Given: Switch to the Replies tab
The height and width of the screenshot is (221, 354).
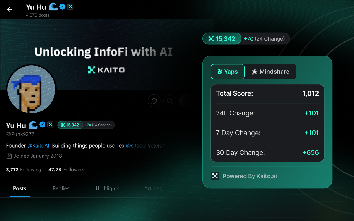Looking at the screenshot, I should (x=61, y=188).
